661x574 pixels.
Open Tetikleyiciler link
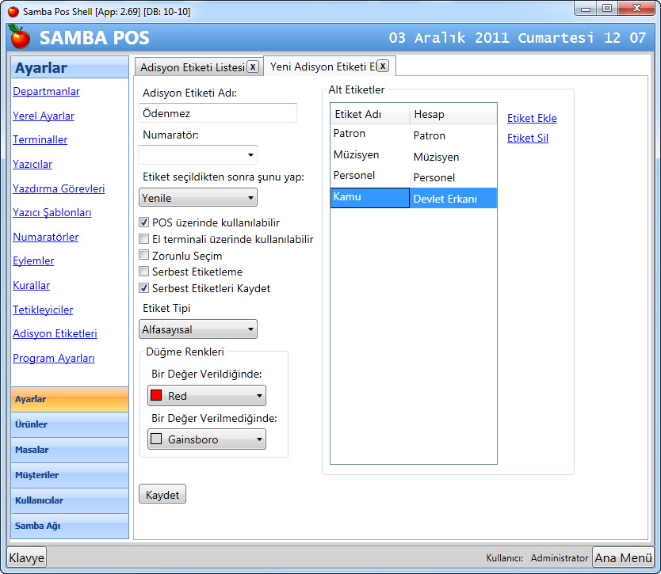click(x=43, y=310)
